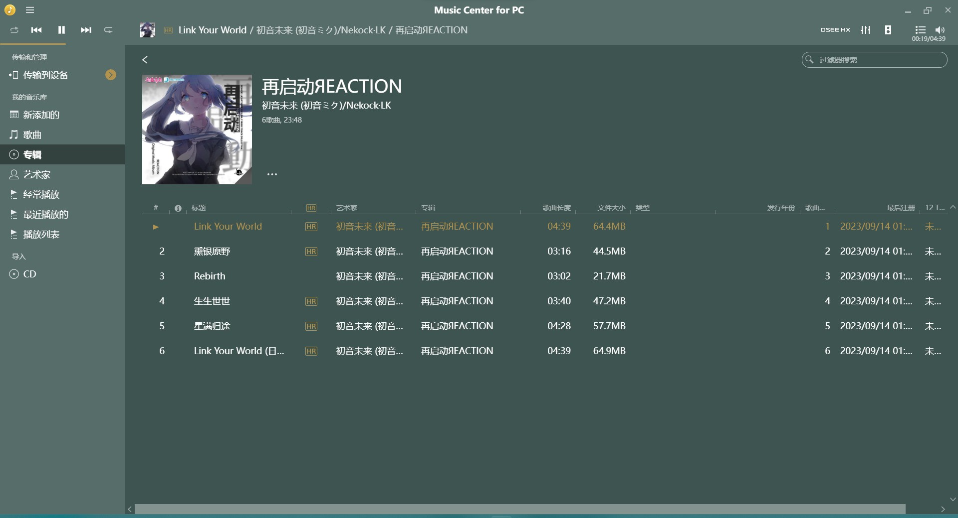This screenshot has width=958, height=518.
Task: Click the scroll up arrow near the headers
Action: click(953, 207)
